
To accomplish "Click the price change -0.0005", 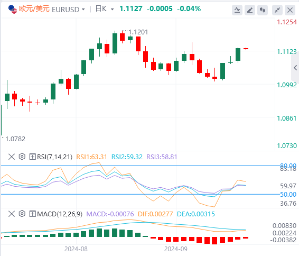I will point(160,9).
